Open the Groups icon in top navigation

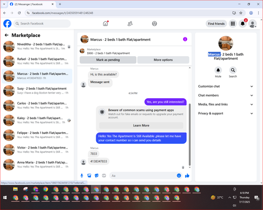coord(155,24)
